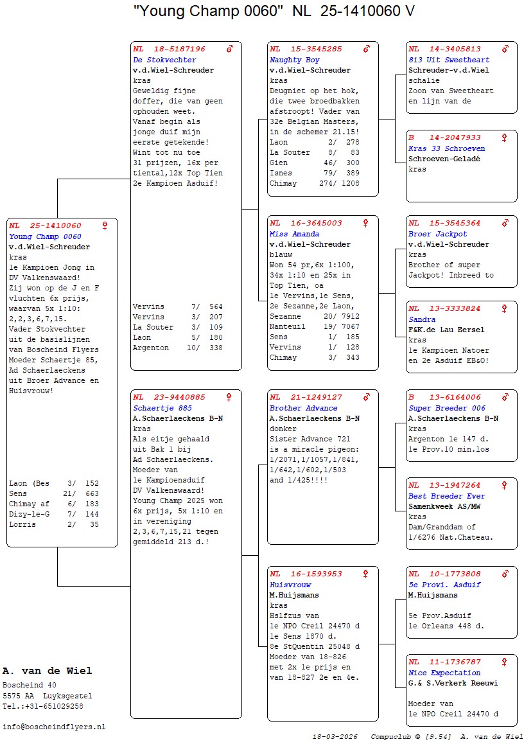Click the male symbol on 813 Uit Sweetheart card
This screenshot has height=753, width=524.
click(x=505, y=49)
